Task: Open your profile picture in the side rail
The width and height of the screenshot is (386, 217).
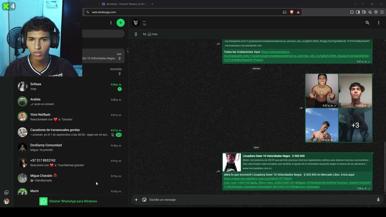Action: pyautogui.click(x=6, y=201)
